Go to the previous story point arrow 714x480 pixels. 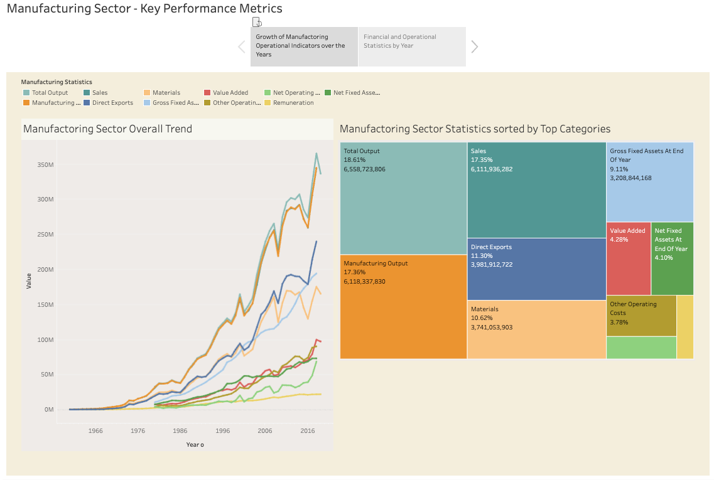242,46
